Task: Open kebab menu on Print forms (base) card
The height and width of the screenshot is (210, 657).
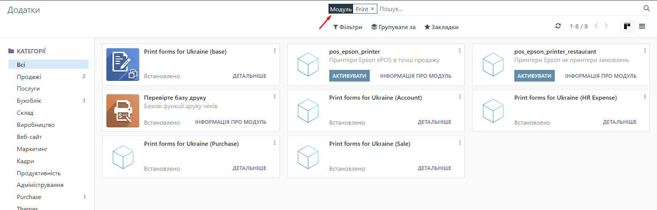Action: pos(274,51)
